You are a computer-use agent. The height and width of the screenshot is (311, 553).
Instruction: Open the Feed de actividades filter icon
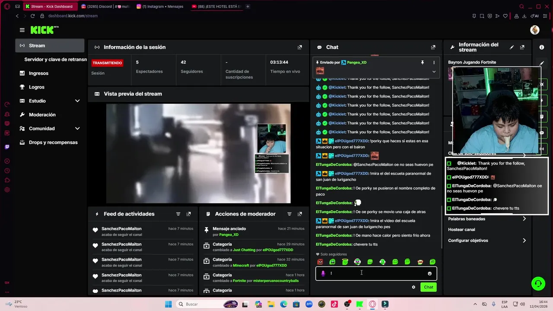[x=178, y=214]
